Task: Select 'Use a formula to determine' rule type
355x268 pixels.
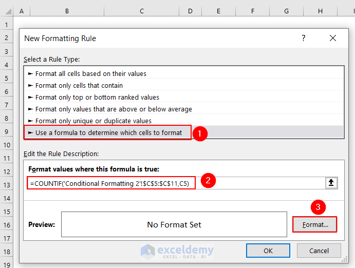Action: point(108,132)
